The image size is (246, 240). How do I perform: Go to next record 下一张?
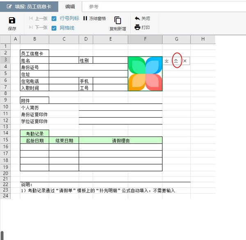pos(38,27)
